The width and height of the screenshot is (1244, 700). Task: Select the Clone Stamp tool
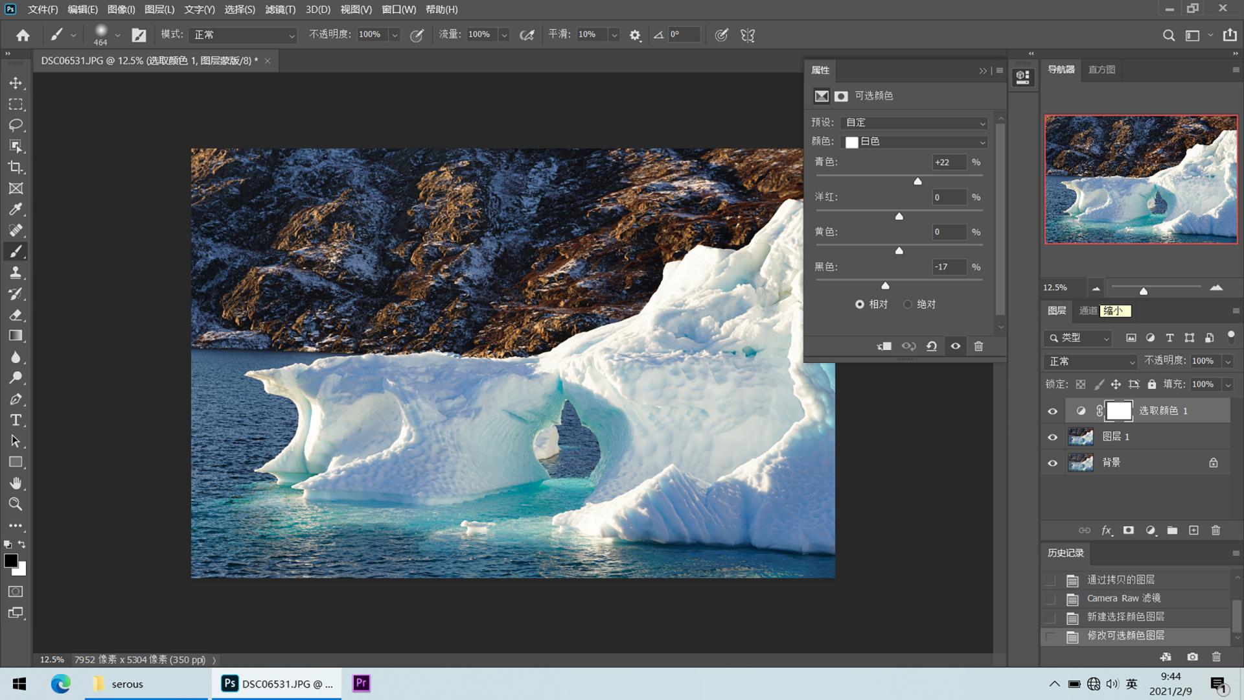tap(16, 273)
